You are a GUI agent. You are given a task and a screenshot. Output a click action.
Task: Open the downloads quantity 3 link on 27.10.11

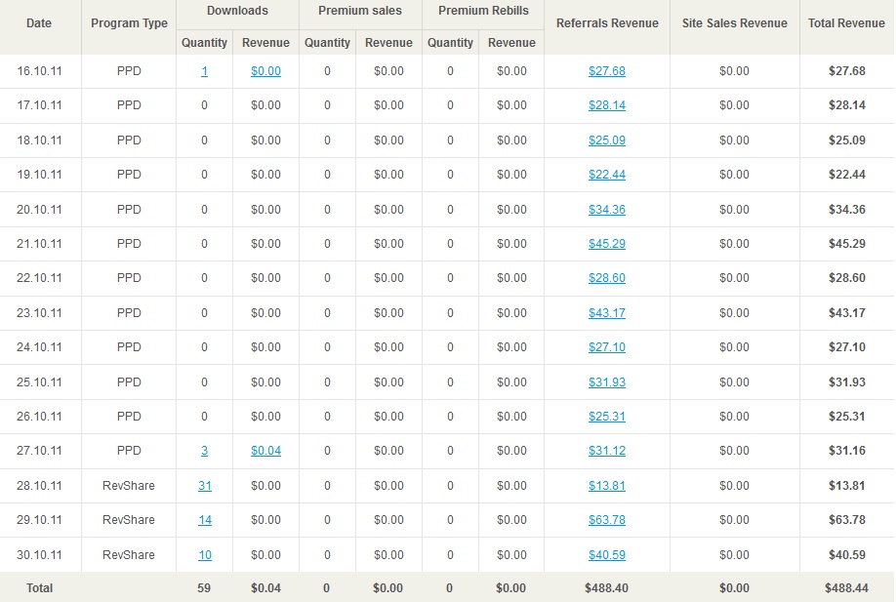pyautogui.click(x=204, y=451)
